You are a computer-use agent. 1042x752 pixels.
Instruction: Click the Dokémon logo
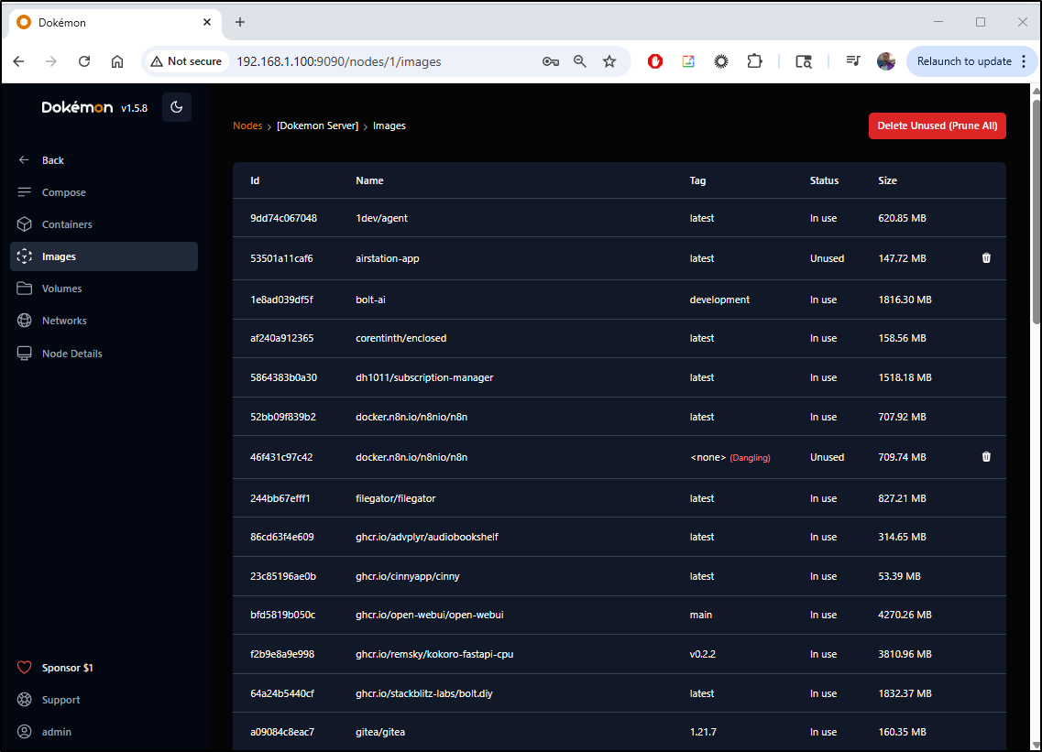pos(77,107)
